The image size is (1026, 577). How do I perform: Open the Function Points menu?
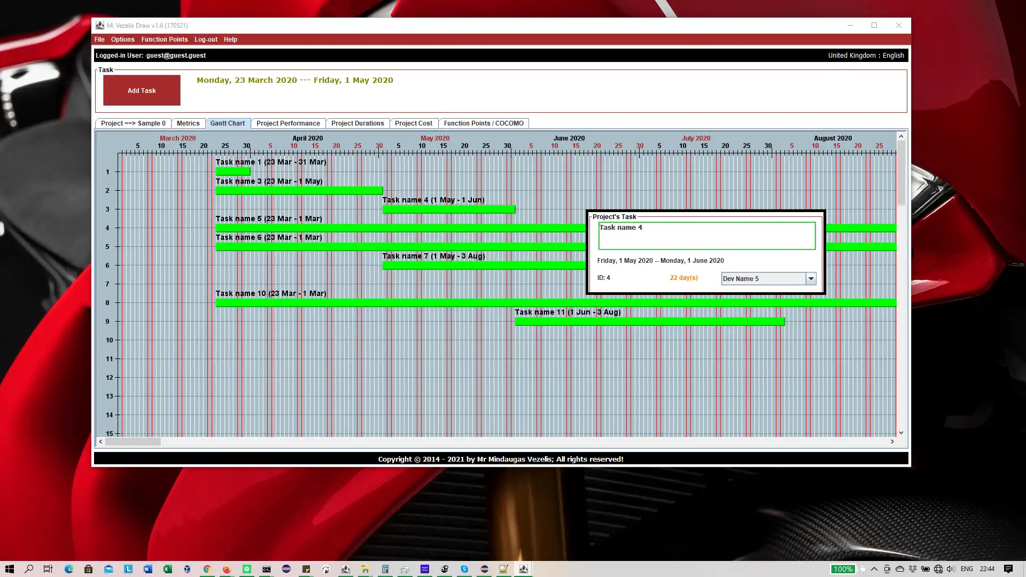164,40
